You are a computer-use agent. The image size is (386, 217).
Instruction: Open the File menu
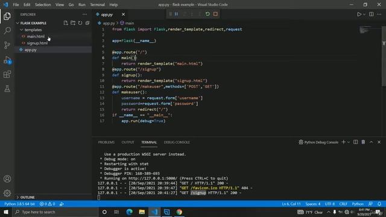[x=16, y=5]
